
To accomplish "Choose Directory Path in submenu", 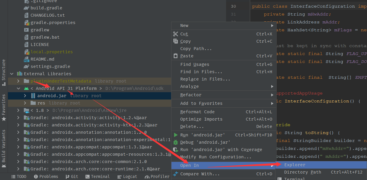I will click(321, 172).
